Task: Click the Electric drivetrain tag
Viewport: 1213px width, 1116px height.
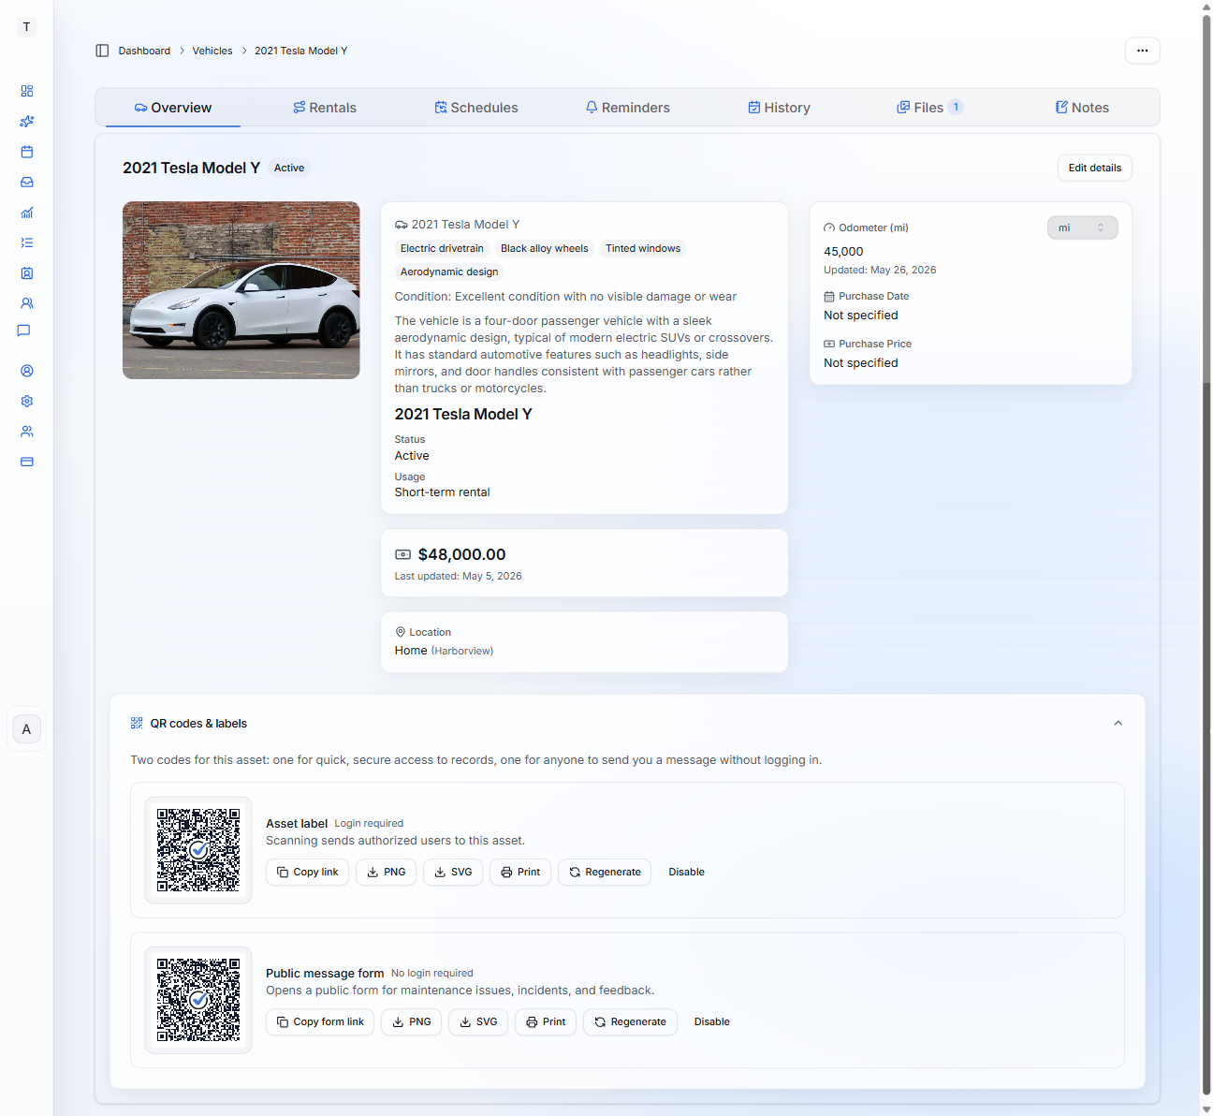Action: click(442, 248)
